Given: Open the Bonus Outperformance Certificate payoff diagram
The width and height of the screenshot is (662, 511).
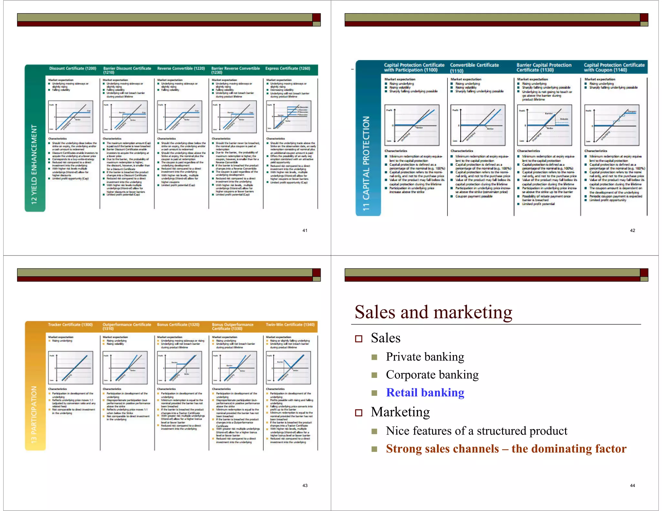Looking at the screenshot, I should point(234,368).
